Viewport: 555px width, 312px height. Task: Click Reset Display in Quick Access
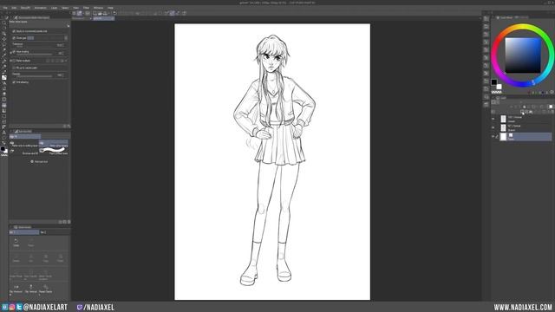[46, 289]
